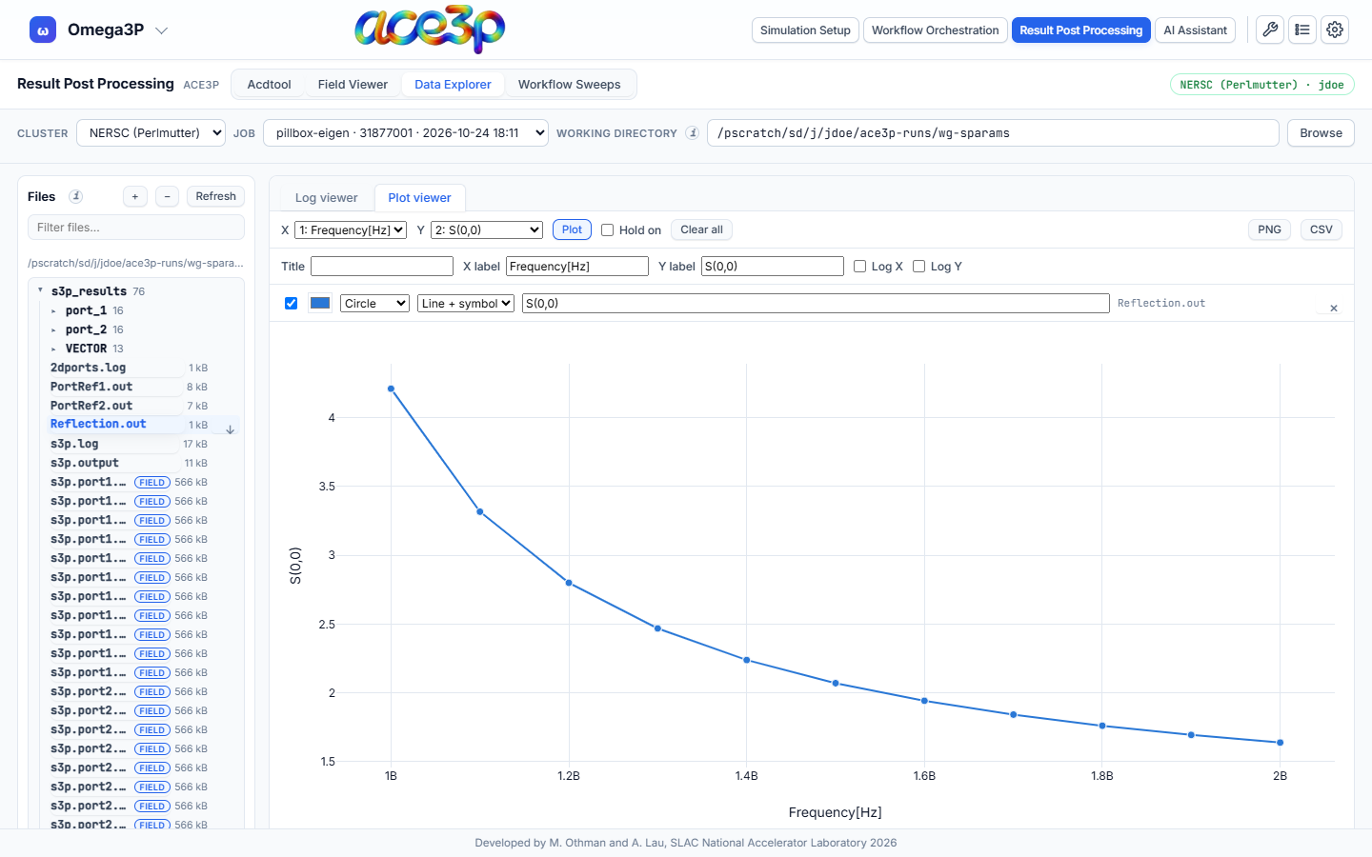Open the Field Viewer tab
Screen dimensions: 1372x857
coord(353,85)
